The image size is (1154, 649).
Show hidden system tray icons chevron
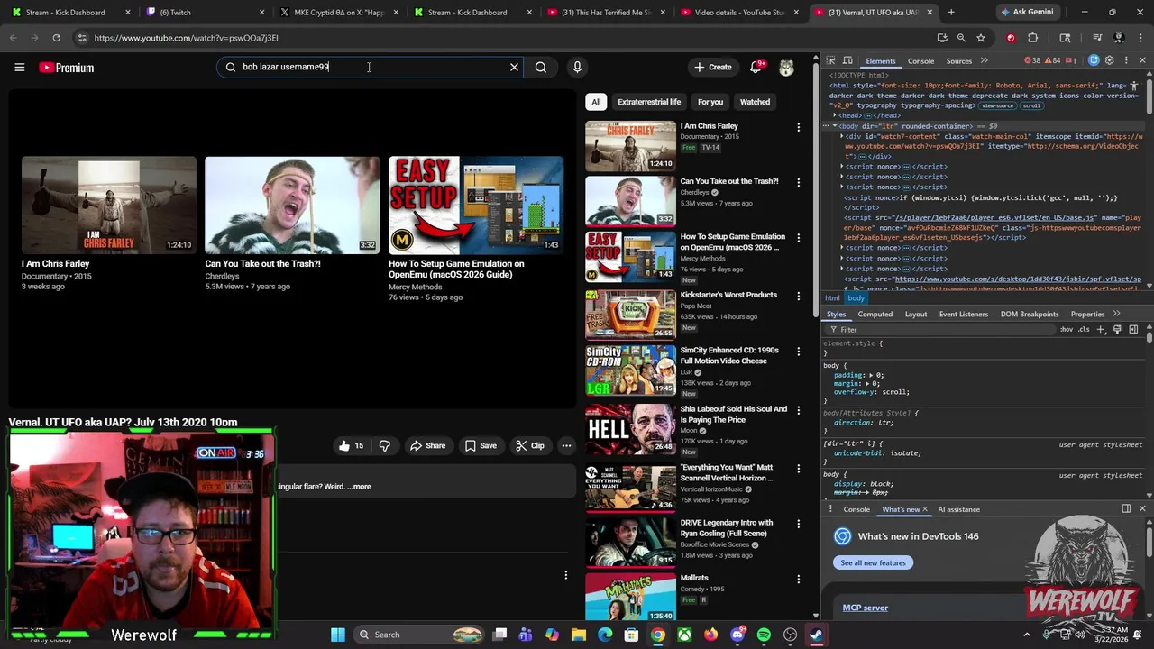click(1026, 635)
